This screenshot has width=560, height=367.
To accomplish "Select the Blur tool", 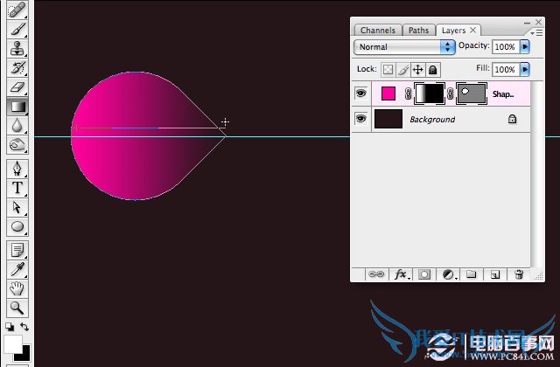I will click(17, 126).
